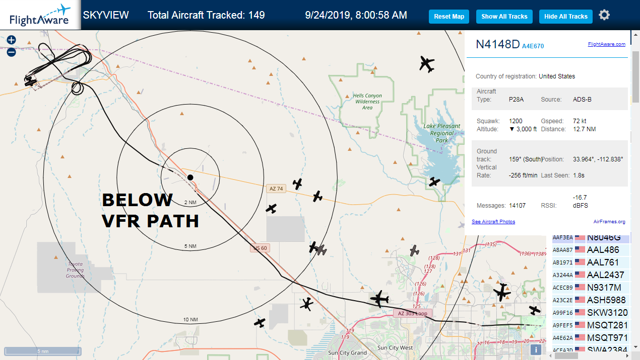640x360 pixels.
Task: Click the US flag in the MSQT971 row
Action: pyautogui.click(x=580, y=338)
